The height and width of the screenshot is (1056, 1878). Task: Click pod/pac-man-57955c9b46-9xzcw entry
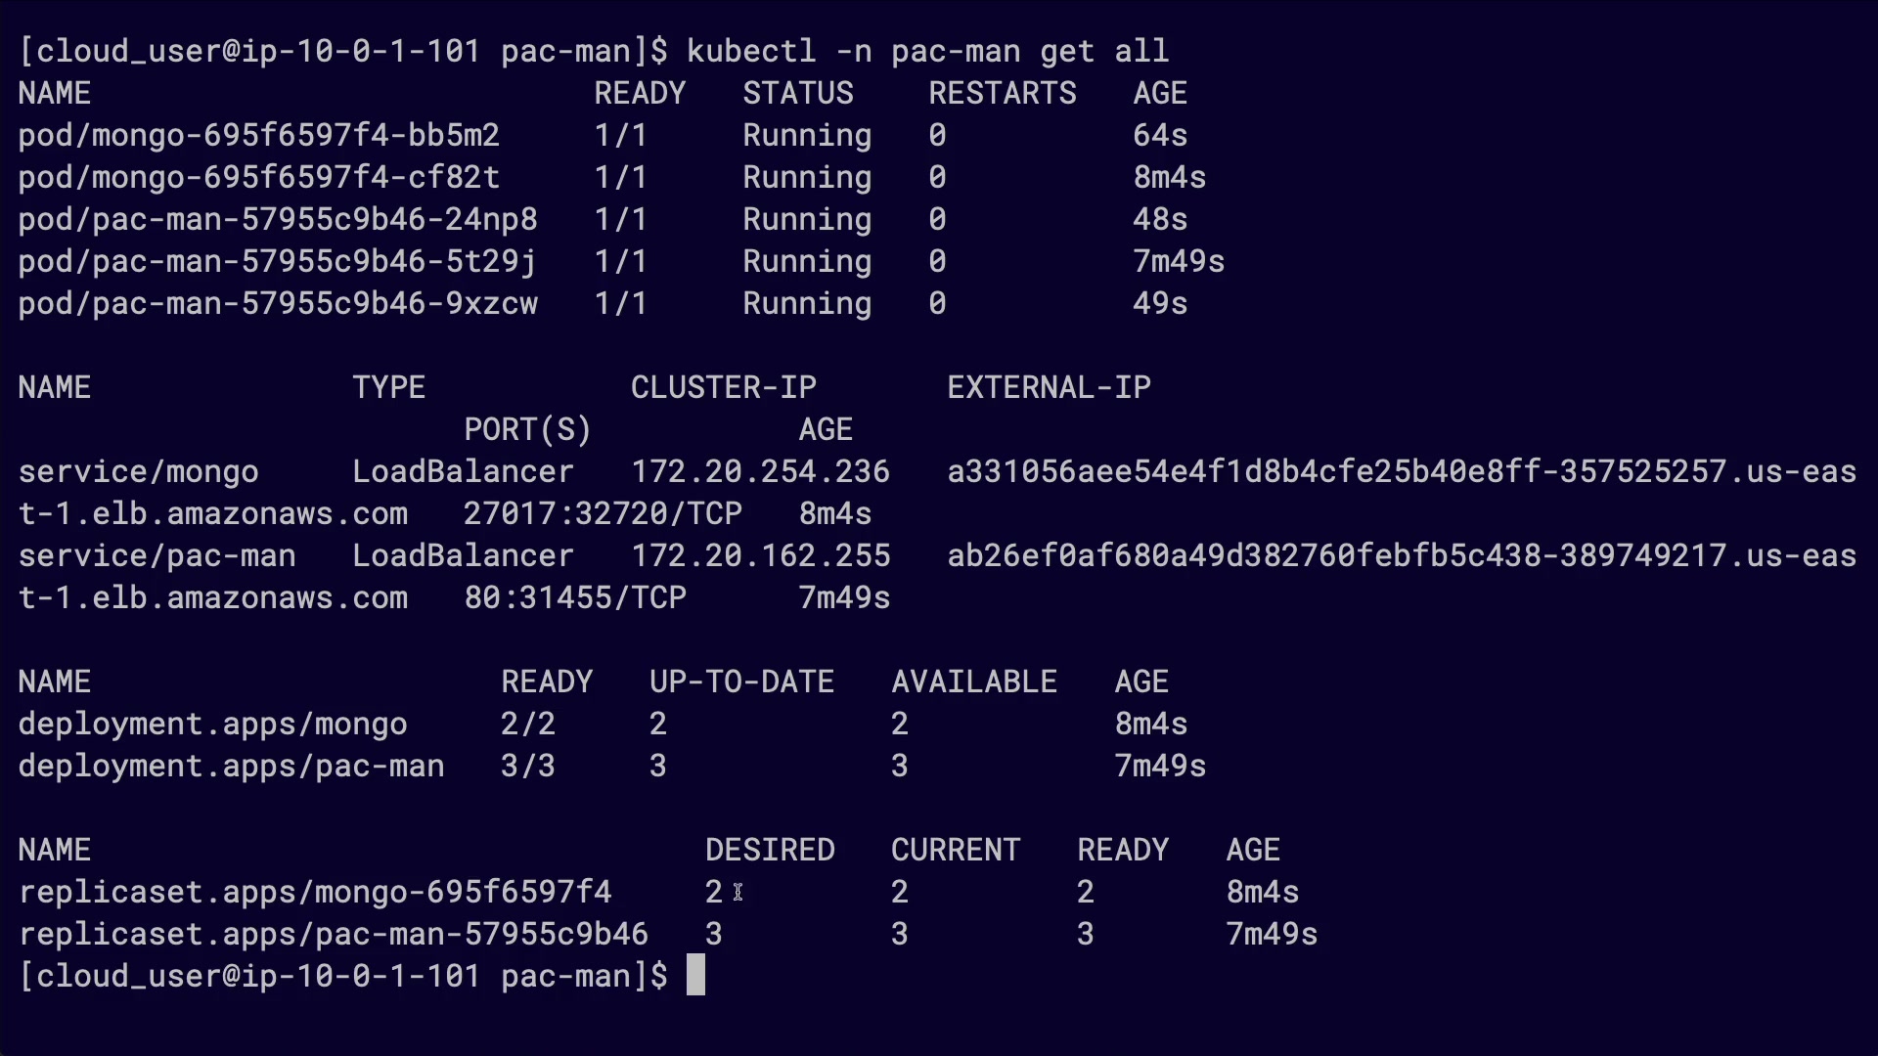tap(278, 303)
